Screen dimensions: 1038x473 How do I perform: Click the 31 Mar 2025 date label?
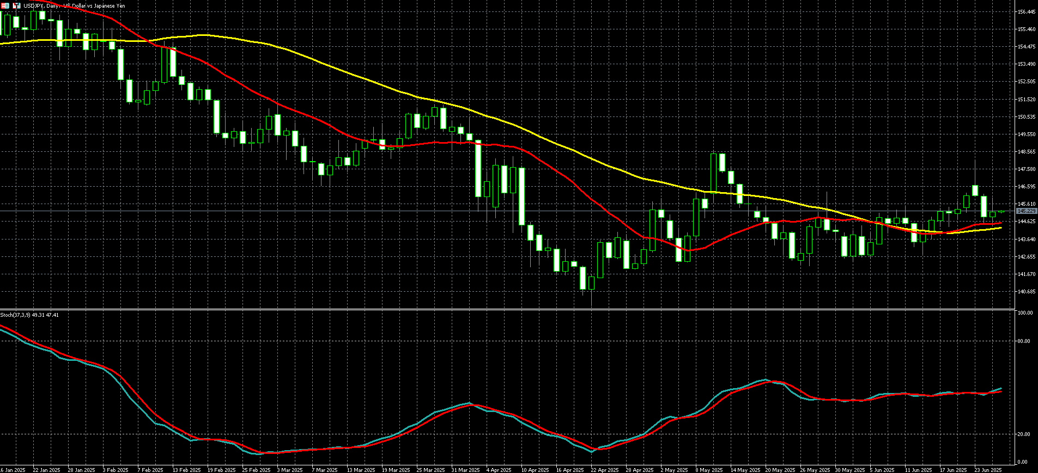[465, 470]
